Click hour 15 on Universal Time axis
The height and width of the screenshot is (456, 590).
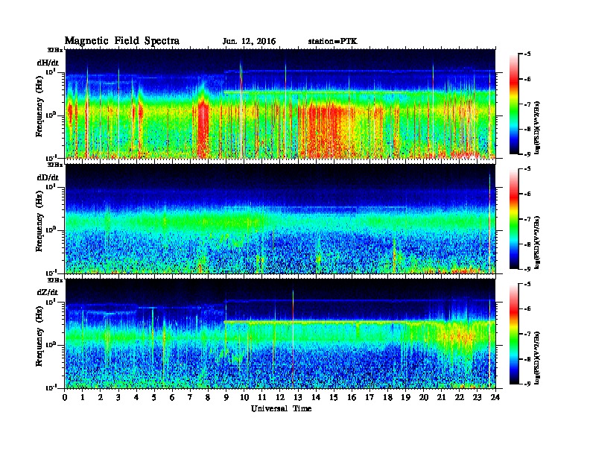[334, 397]
